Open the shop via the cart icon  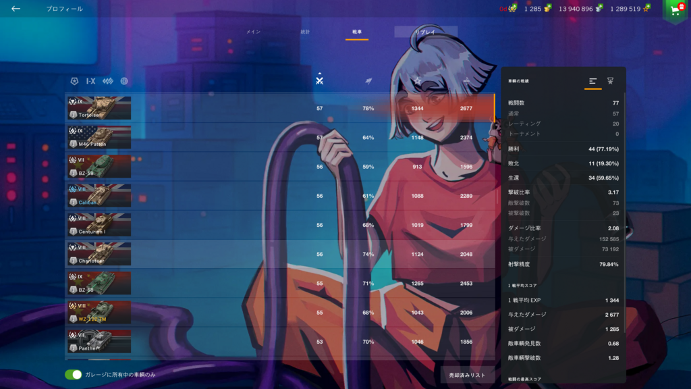pyautogui.click(x=675, y=10)
